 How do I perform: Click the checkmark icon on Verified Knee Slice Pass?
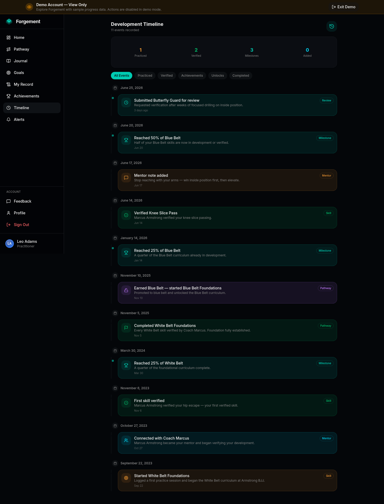[126, 215]
